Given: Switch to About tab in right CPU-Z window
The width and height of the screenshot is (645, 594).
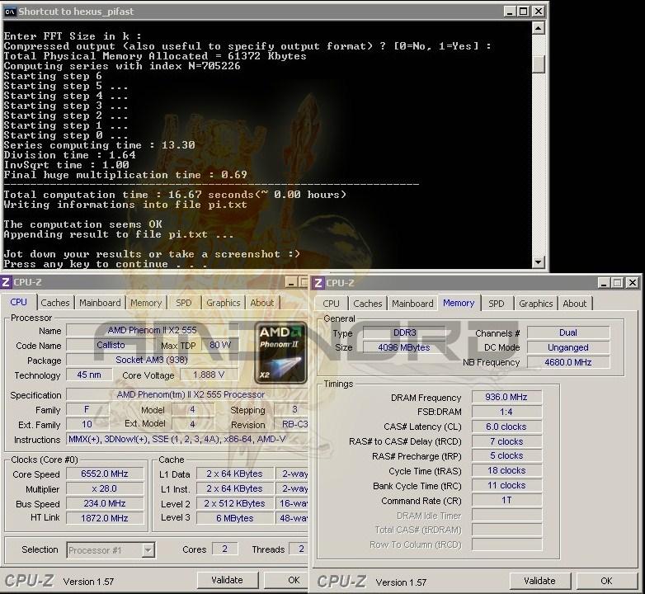Looking at the screenshot, I should click(575, 304).
